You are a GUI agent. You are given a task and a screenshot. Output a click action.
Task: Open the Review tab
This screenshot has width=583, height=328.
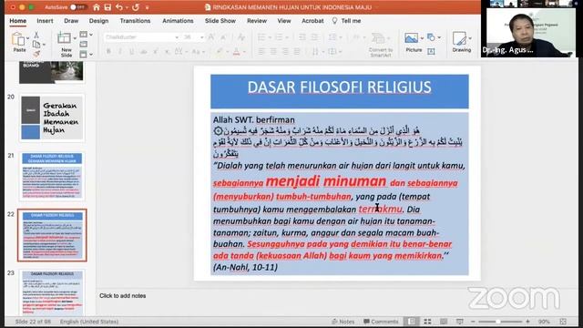point(257,21)
